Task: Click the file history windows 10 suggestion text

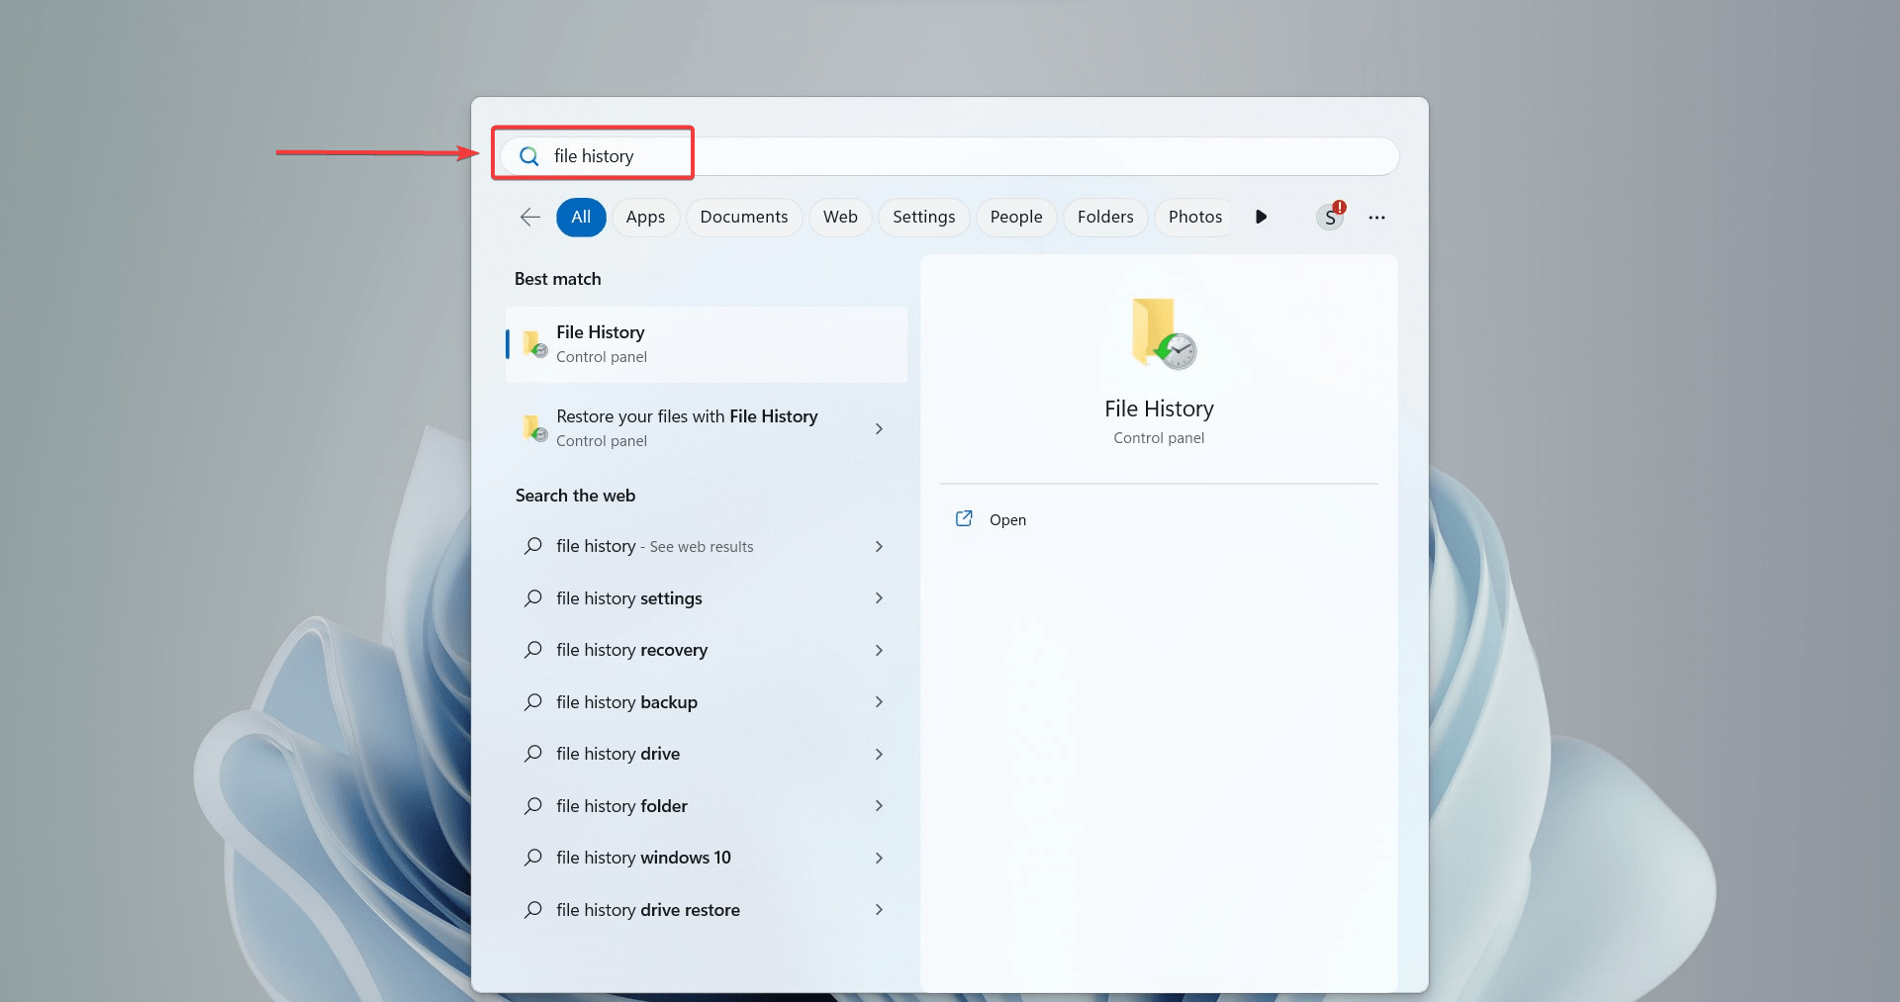Action: (643, 858)
